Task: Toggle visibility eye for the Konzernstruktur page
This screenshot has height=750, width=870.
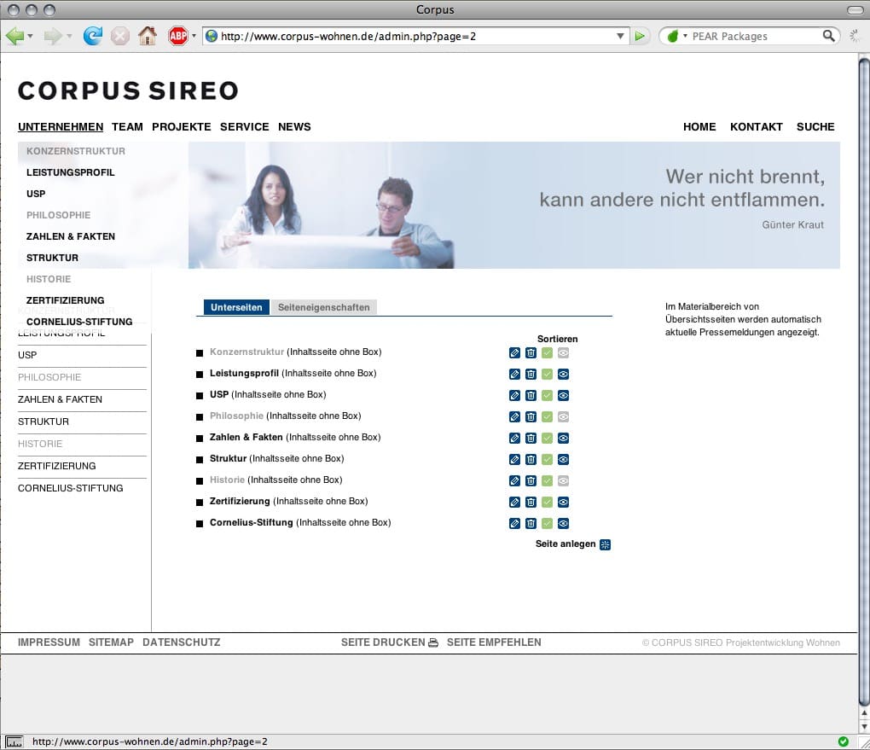Action: point(563,353)
